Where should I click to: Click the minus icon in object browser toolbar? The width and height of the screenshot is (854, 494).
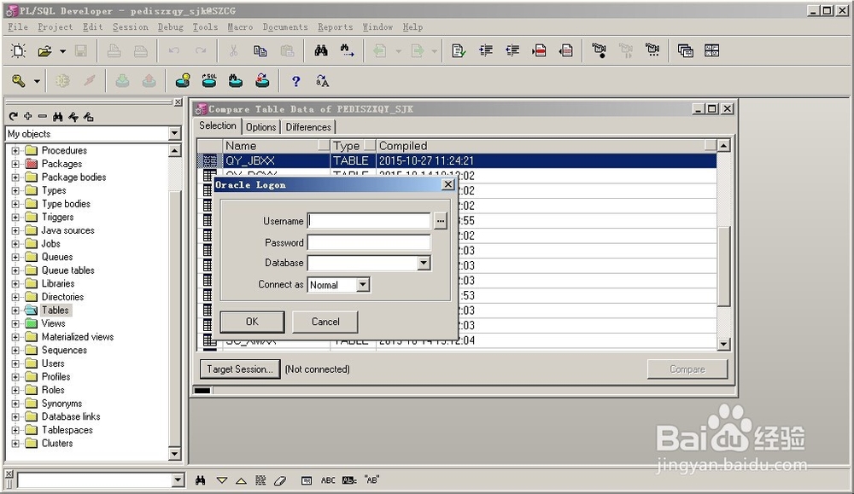43,116
